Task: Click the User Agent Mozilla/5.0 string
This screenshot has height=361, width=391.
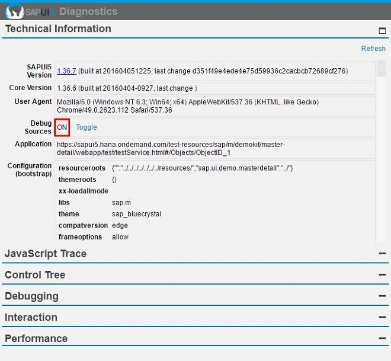Action: coord(188,106)
